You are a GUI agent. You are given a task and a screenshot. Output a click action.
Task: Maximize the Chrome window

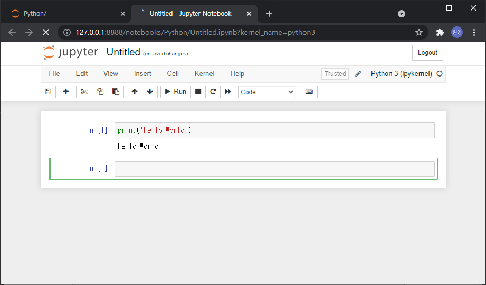click(449, 8)
